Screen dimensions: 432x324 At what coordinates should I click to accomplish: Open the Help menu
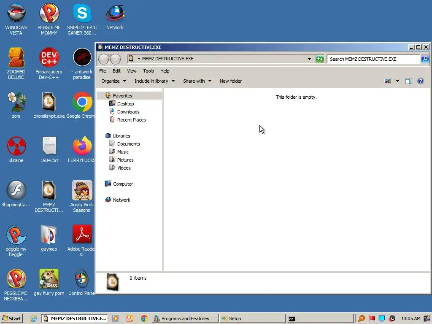(x=165, y=71)
